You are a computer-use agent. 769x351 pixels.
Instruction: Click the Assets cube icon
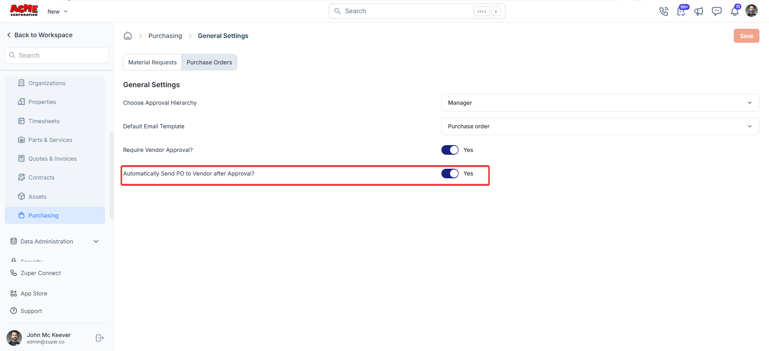coord(22,196)
